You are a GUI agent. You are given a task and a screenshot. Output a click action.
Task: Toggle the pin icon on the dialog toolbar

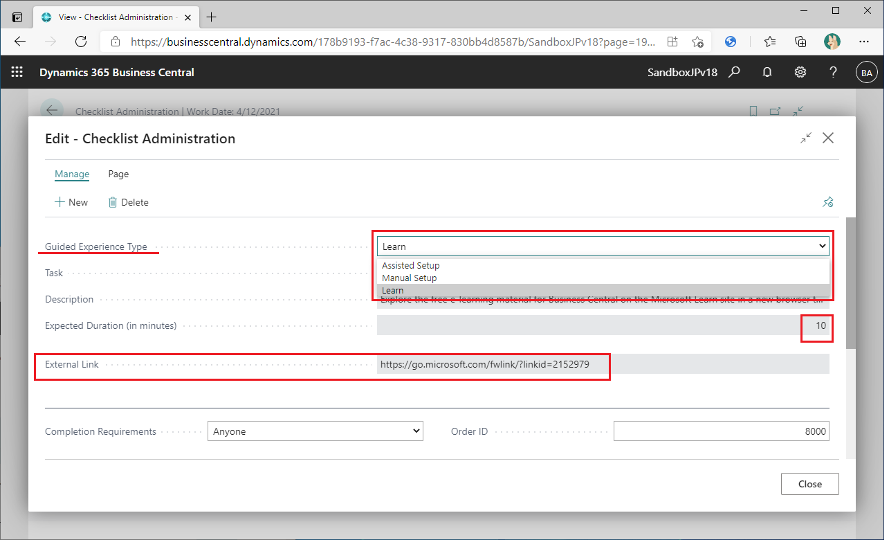pyautogui.click(x=827, y=202)
